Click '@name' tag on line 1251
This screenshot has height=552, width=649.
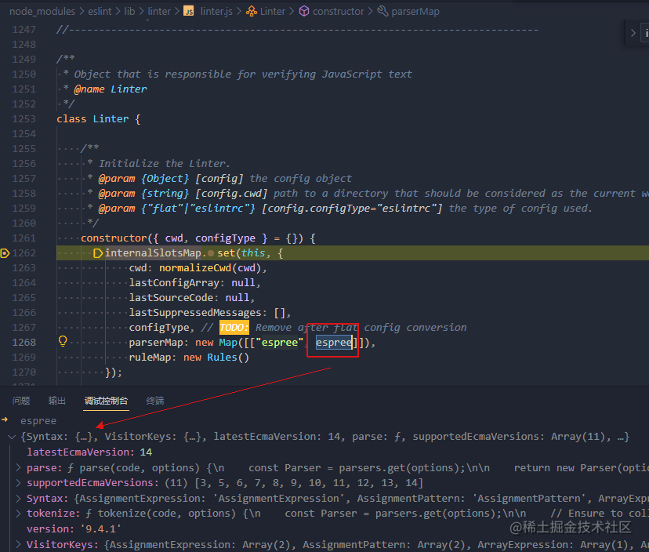pos(89,89)
